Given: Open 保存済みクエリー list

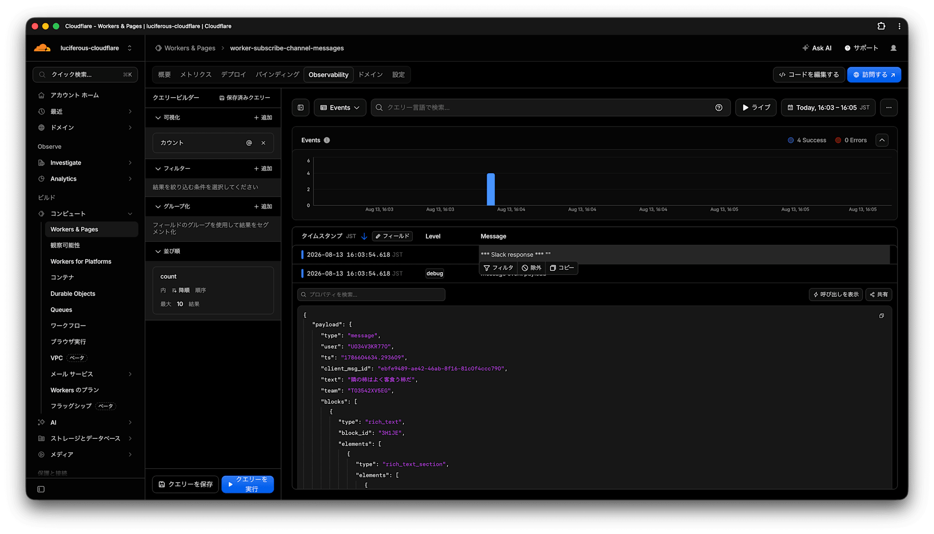Looking at the screenshot, I should pyautogui.click(x=245, y=98).
